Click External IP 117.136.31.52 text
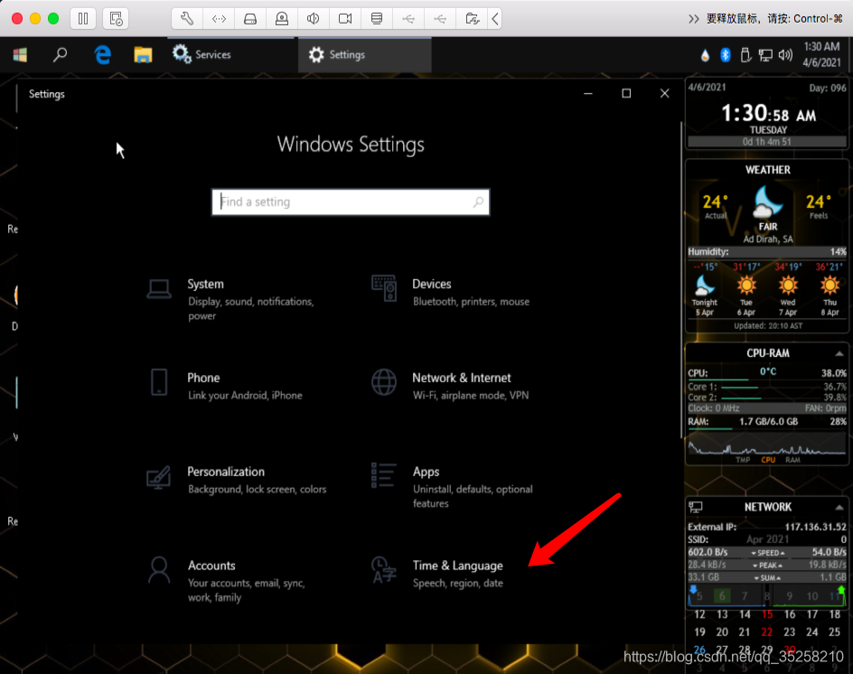 pos(766,527)
